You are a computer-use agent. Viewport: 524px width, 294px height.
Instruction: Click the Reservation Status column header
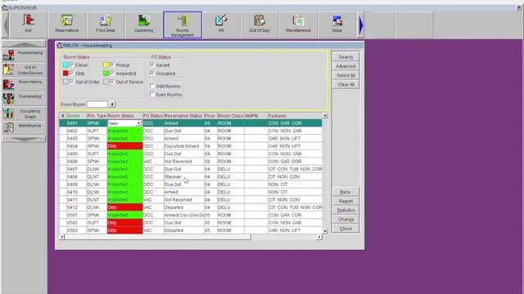point(183,116)
